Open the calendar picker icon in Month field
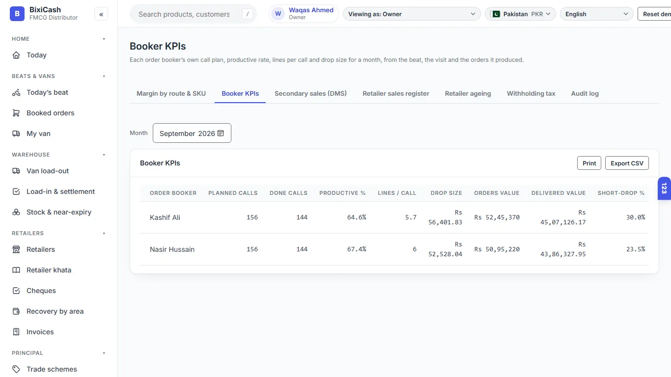 coord(221,133)
